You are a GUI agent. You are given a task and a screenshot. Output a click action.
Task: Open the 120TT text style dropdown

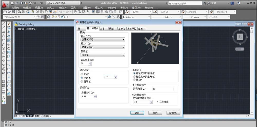141,12
